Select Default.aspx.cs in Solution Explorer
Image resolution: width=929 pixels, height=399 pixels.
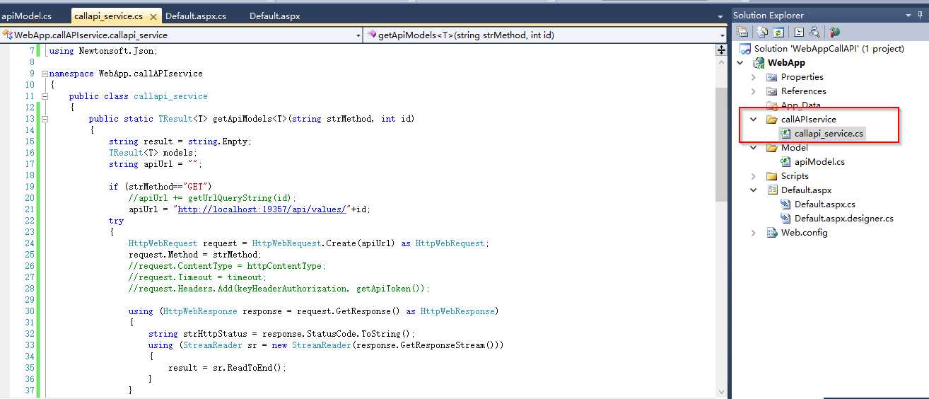point(825,204)
